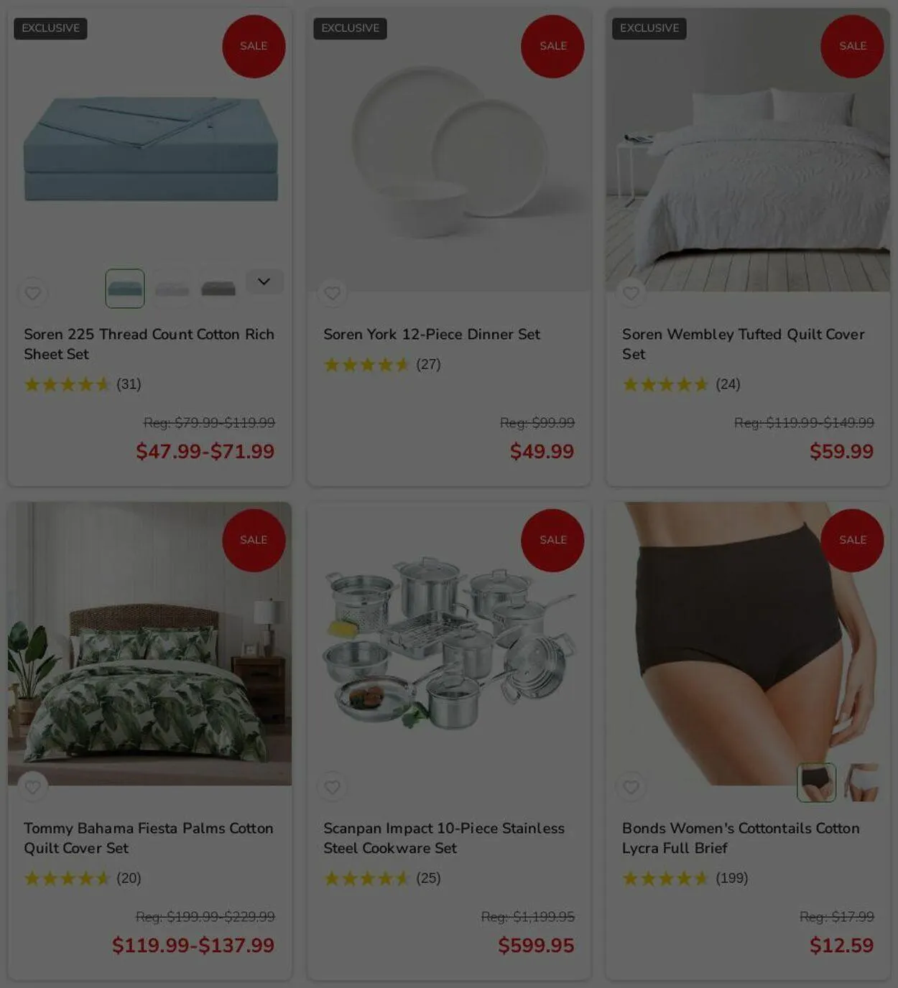898x988 pixels.
Task: Click SALE badge on Scanpan Cookware Set
Action: (x=552, y=540)
